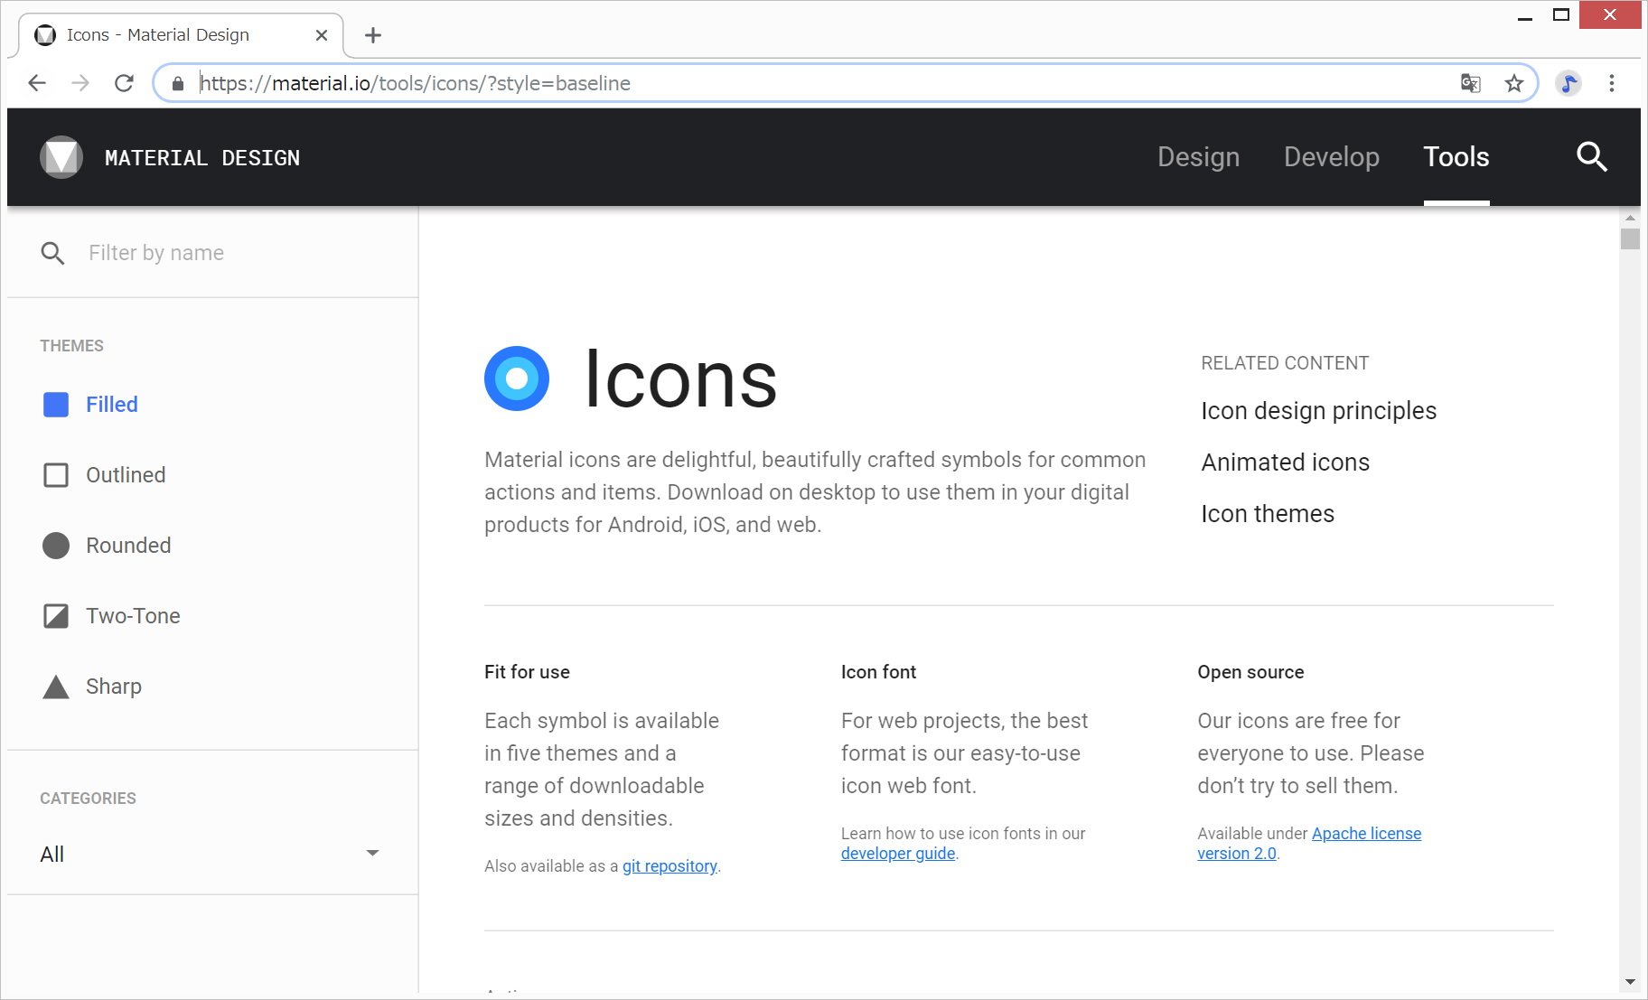Open the site search magnifier icon

(1591, 157)
